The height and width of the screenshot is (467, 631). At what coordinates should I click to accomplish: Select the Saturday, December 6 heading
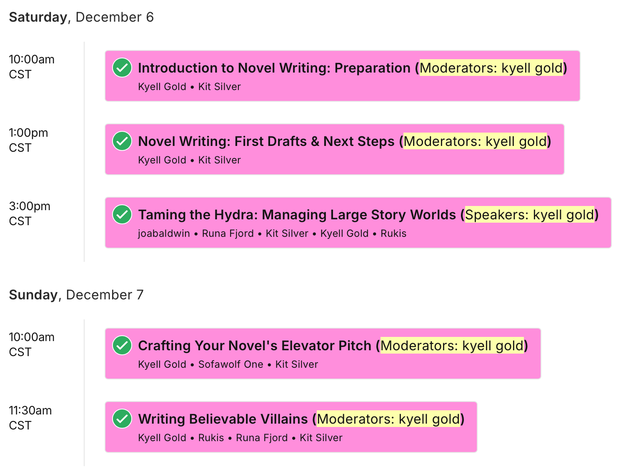(81, 17)
